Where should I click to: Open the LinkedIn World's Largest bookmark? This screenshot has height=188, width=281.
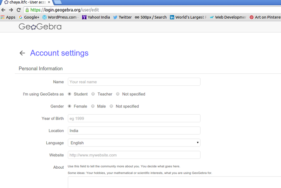point(188,17)
